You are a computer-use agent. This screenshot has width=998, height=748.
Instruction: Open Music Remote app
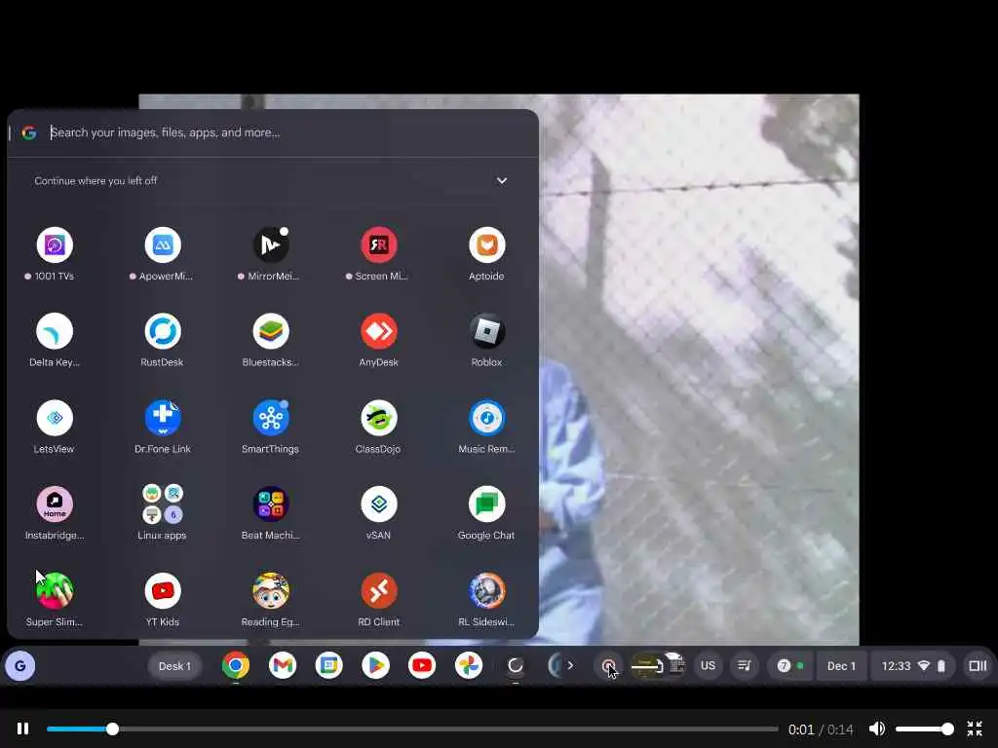tap(487, 418)
